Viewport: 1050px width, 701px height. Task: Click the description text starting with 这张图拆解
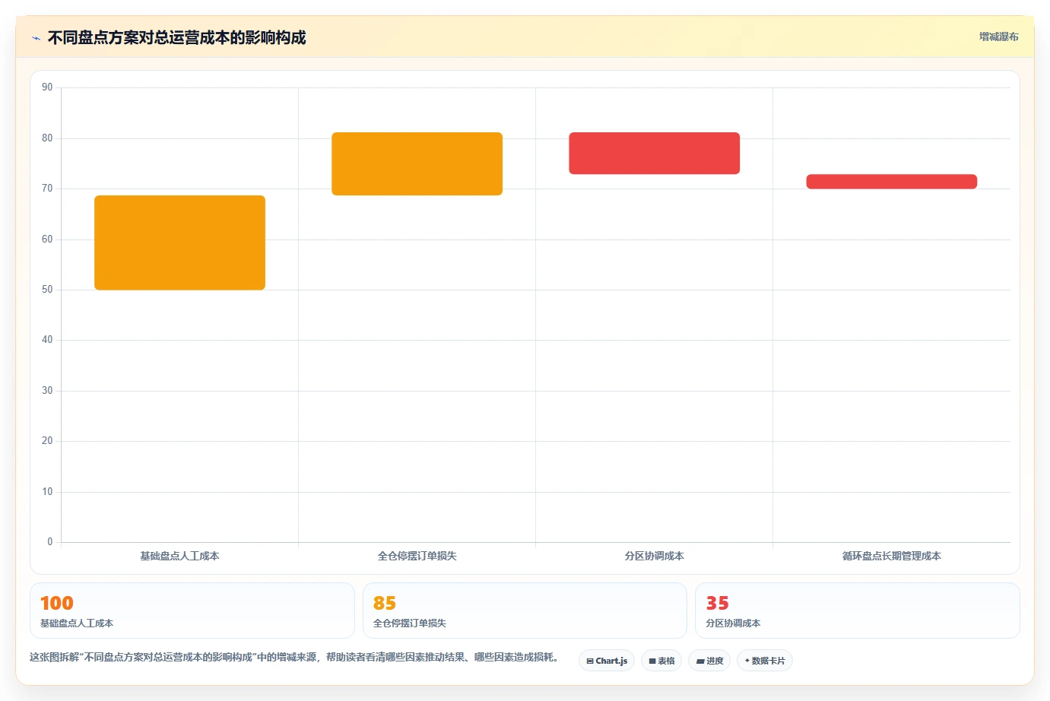tap(295, 657)
